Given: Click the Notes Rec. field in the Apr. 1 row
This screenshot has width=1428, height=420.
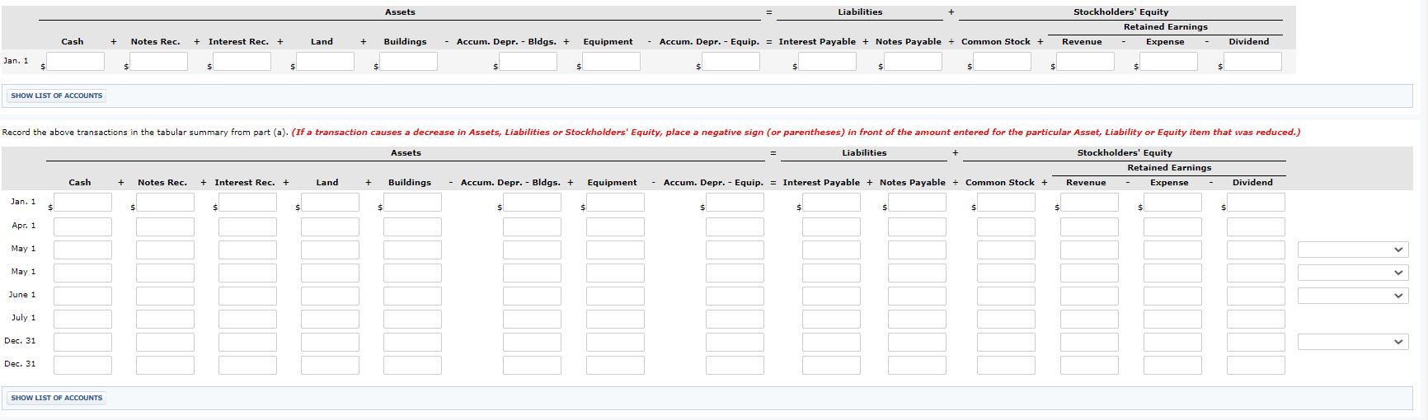Looking at the screenshot, I should [165, 226].
